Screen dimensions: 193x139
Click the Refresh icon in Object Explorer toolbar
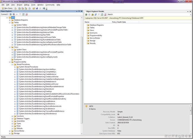[23, 14]
